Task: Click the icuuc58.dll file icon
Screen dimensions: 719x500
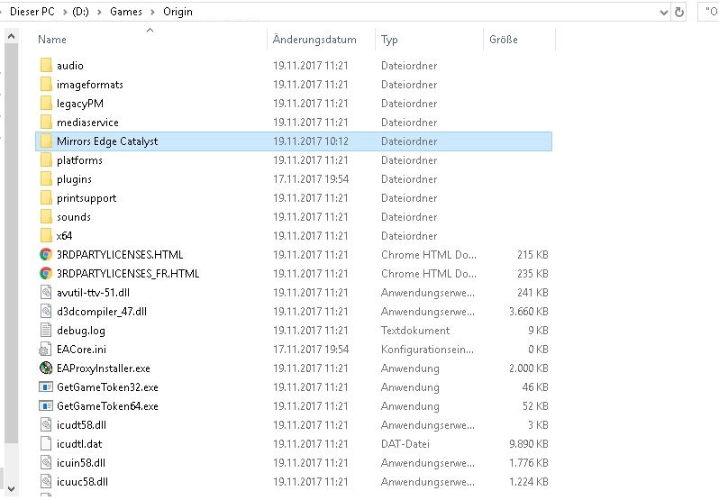Action: click(46, 482)
